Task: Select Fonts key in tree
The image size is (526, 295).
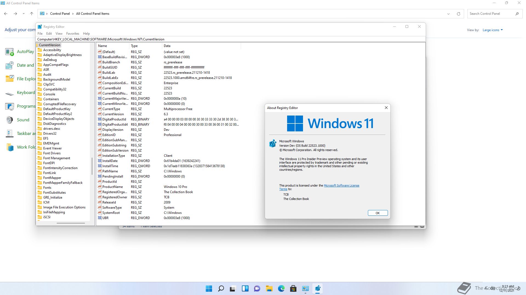Action: point(47,188)
